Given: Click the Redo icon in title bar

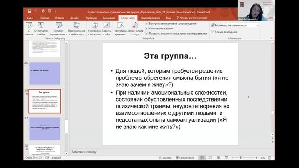Looking at the screenshot, I should [x=43, y=11].
